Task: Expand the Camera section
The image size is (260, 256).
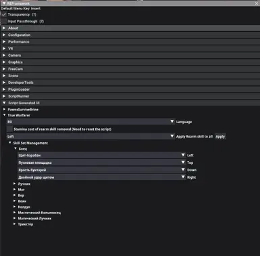Action: [130, 55]
